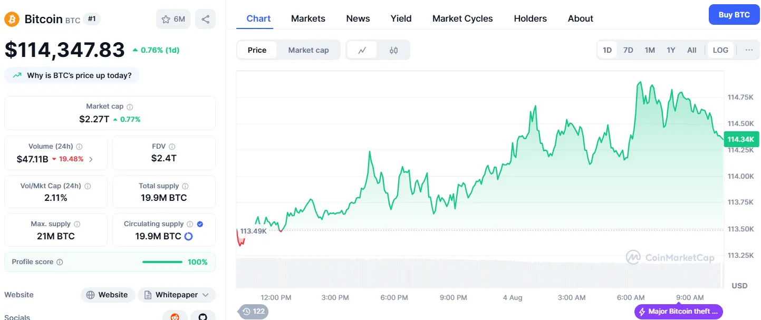Screen dimensions: 761x320
Task: Click the Buy BTC button
Action: (x=734, y=15)
